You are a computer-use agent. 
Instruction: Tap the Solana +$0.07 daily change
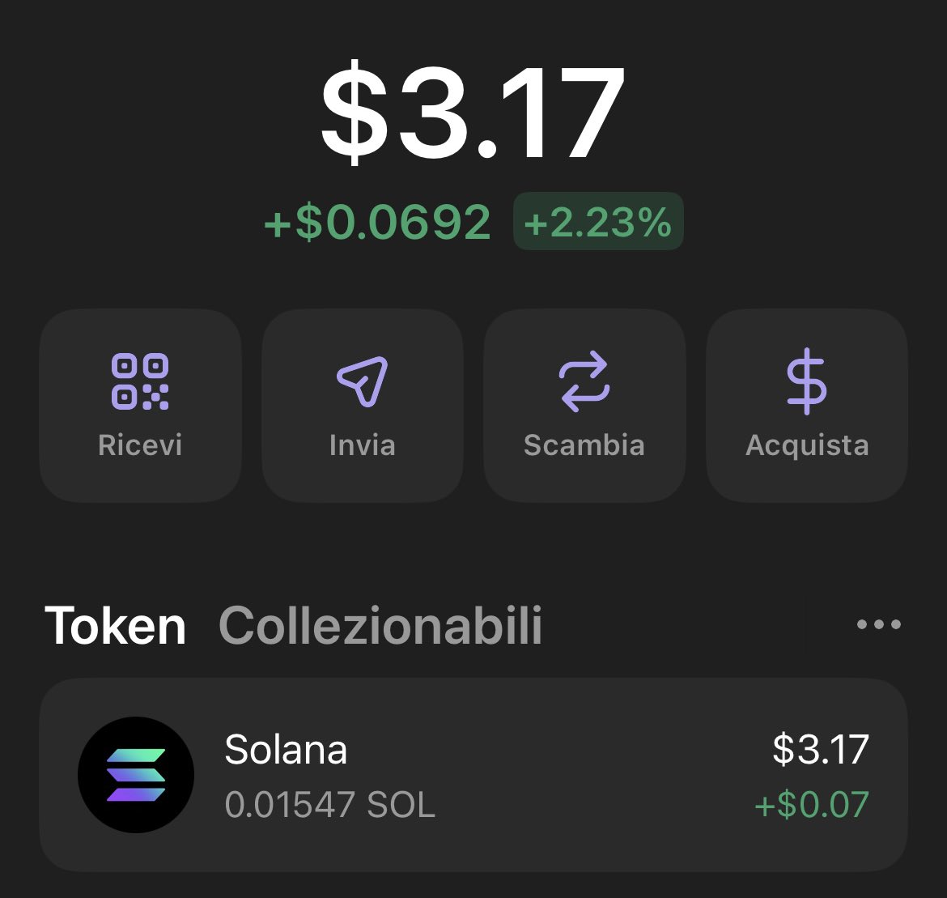coord(812,804)
